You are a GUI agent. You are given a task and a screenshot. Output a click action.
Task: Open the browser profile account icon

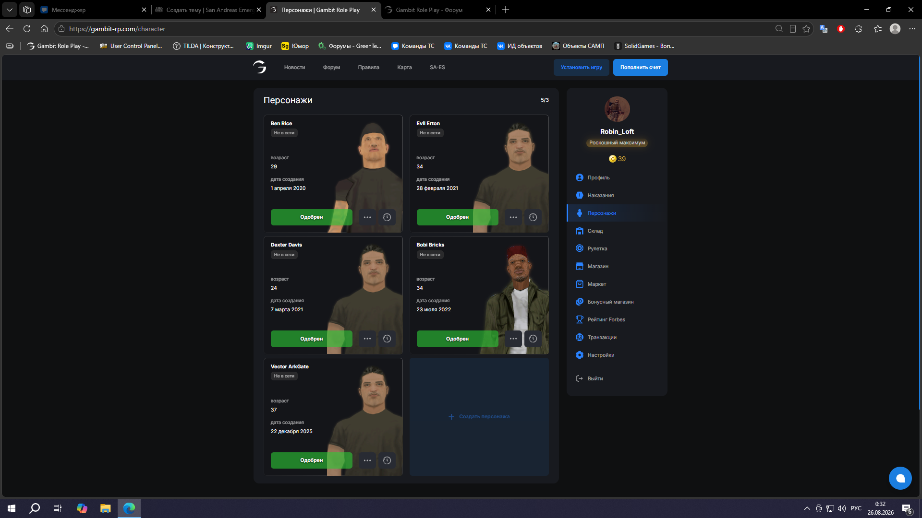coord(895,29)
